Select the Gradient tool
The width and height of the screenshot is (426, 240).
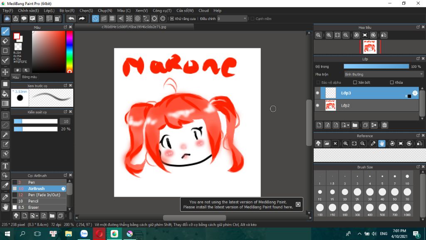[x=5, y=103]
